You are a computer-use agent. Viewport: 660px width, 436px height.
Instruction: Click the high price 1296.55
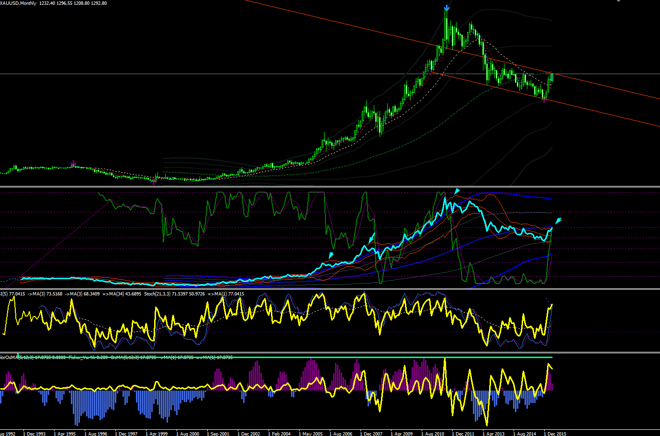coord(64,3)
